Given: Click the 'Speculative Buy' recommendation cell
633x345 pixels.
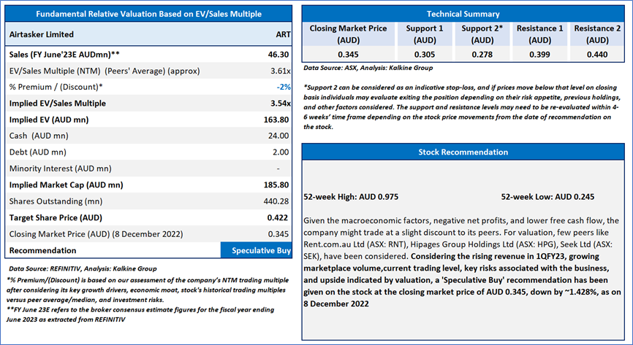Looking at the screenshot, I should click(256, 250).
